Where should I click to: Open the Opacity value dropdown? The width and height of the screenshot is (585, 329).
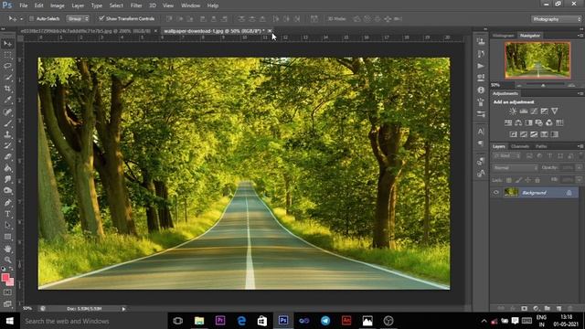tap(579, 168)
